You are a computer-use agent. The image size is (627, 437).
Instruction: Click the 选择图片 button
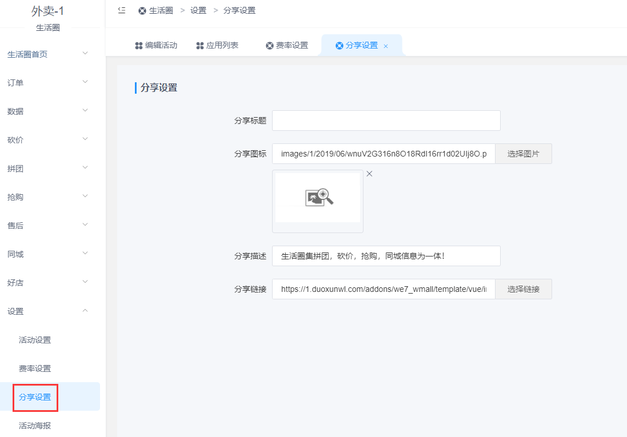pyautogui.click(x=524, y=154)
